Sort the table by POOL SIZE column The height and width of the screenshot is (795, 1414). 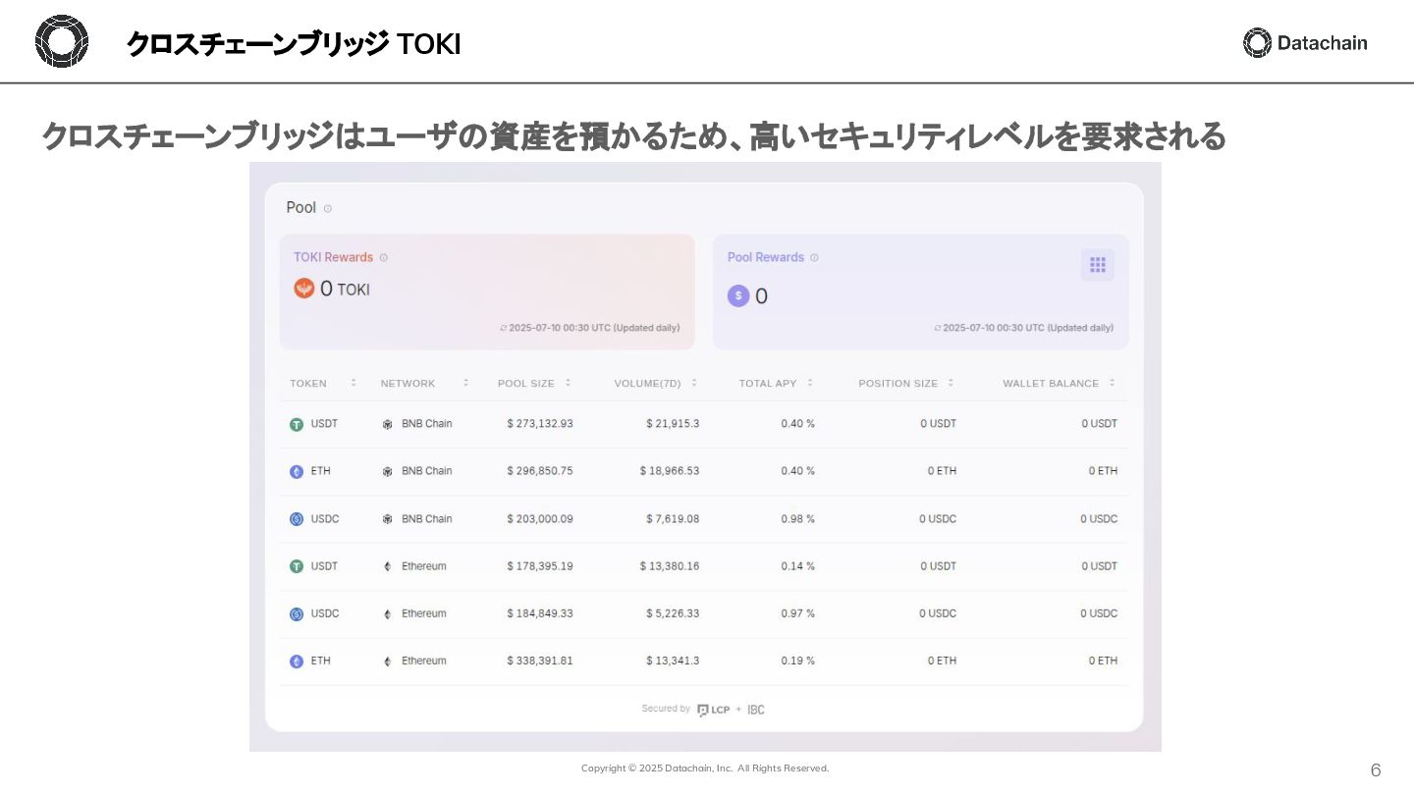click(568, 383)
